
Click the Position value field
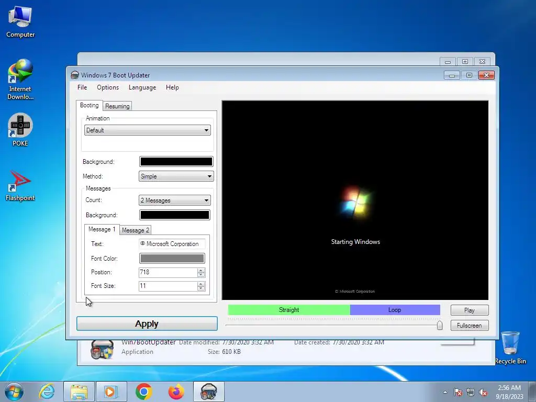[168, 272]
